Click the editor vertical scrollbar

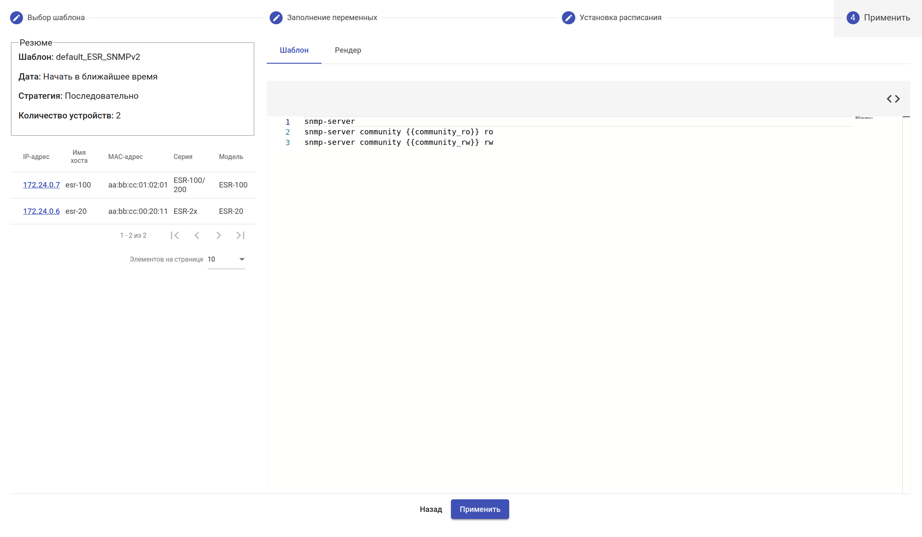point(906,293)
